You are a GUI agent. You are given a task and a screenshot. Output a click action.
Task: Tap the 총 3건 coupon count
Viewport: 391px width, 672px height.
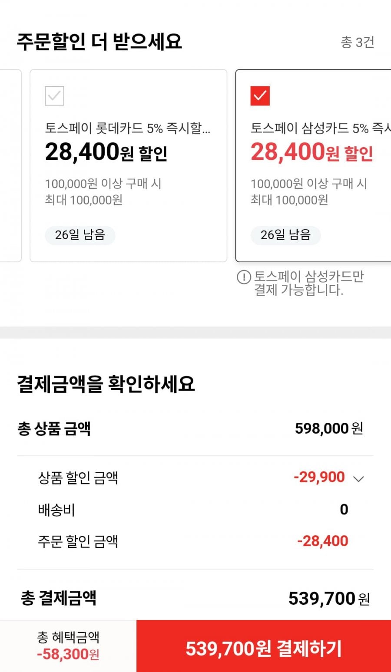click(357, 42)
